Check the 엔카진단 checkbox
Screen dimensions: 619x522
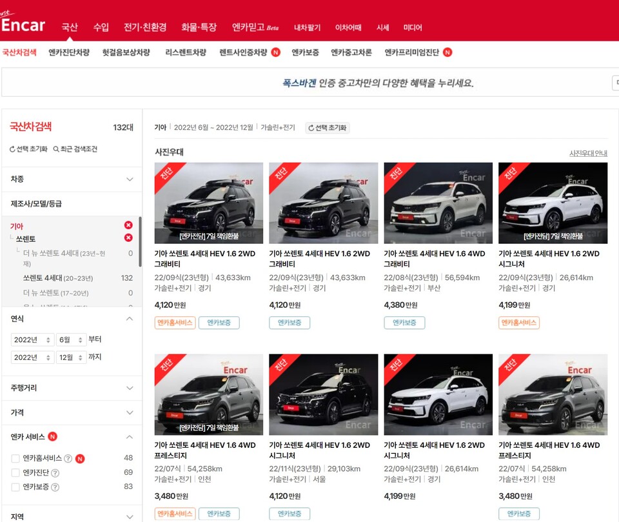(15, 472)
